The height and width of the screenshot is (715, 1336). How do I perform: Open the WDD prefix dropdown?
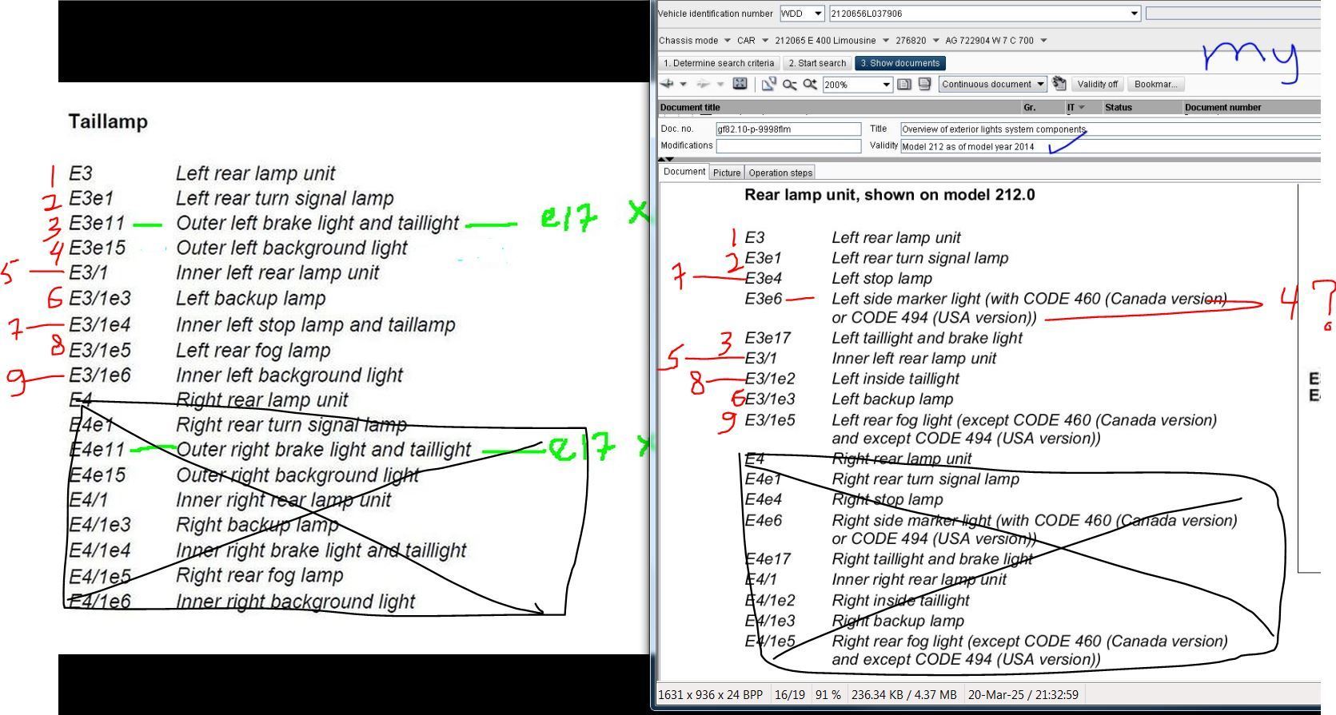pos(817,14)
